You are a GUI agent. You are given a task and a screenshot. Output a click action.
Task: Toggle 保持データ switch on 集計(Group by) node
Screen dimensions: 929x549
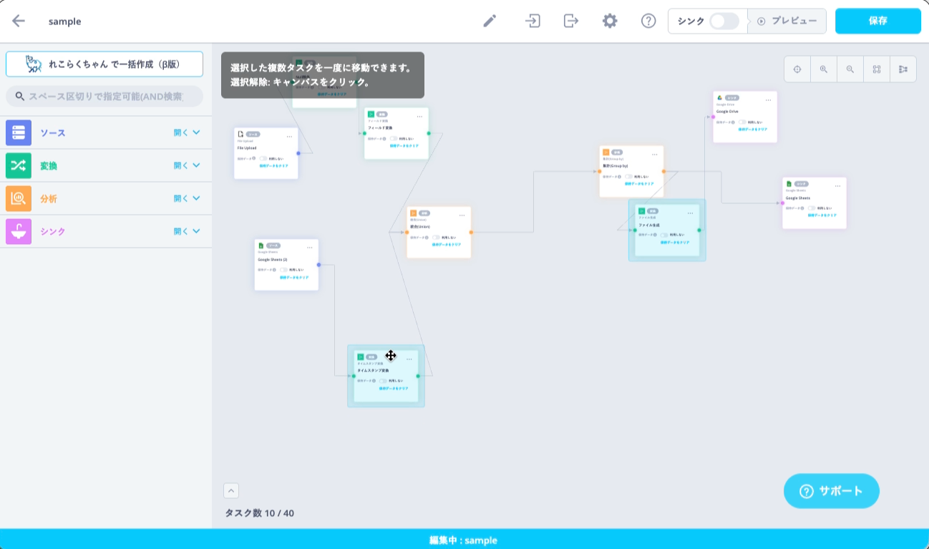click(x=628, y=176)
